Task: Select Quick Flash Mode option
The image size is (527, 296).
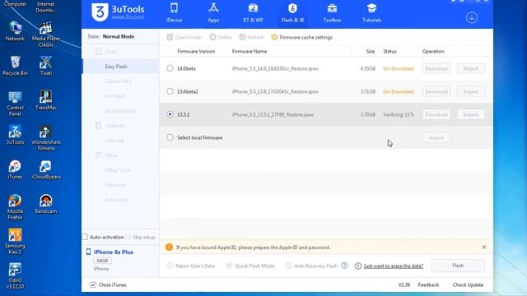Action: pyautogui.click(x=229, y=266)
